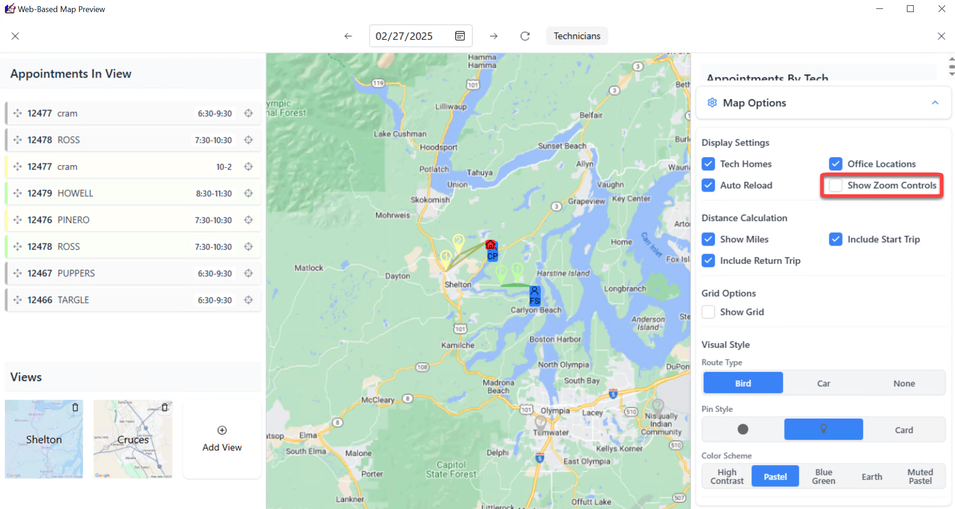The height and width of the screenshot is (509, 955).
Task: Click move handle icon for 12476 PINERO
Action: click(x=18, y=220)
